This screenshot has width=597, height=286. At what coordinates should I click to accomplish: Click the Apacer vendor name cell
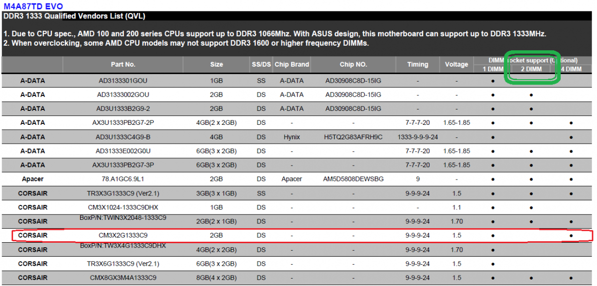pos(32,179)
